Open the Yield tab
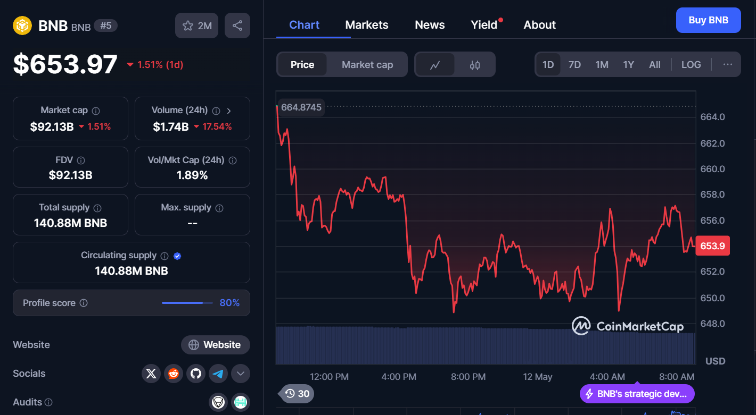 484,25
